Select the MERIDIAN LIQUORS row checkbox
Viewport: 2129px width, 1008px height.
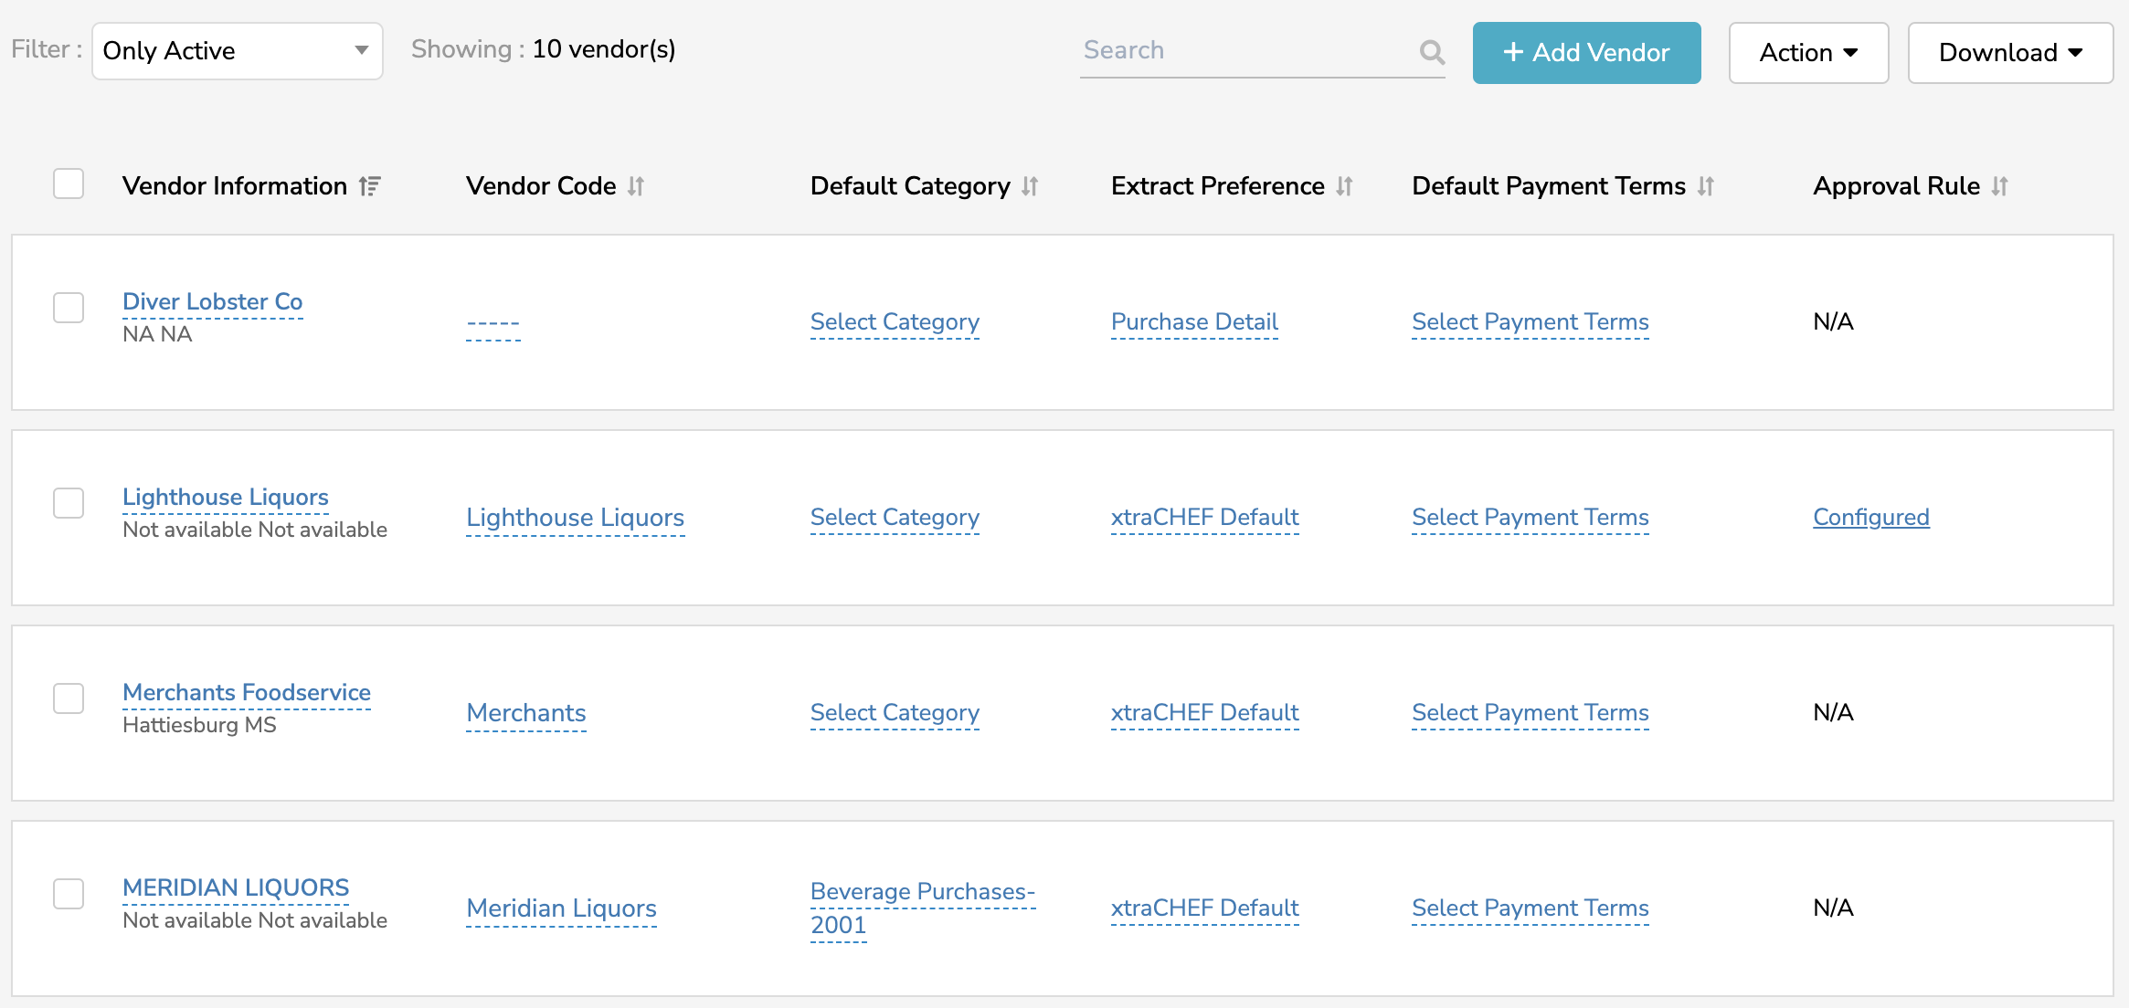69,894
